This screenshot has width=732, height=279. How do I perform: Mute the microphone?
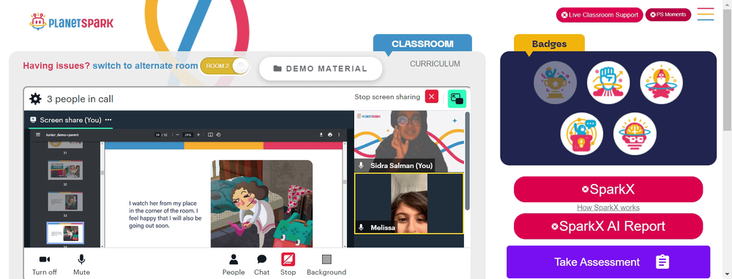(81, 264)
